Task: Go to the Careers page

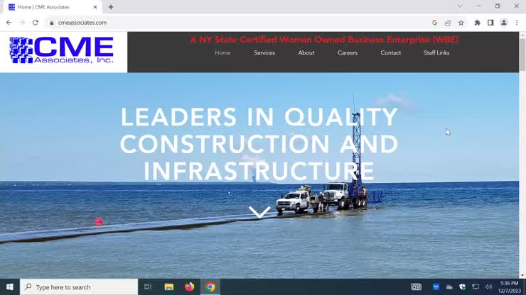Action: 348,53
